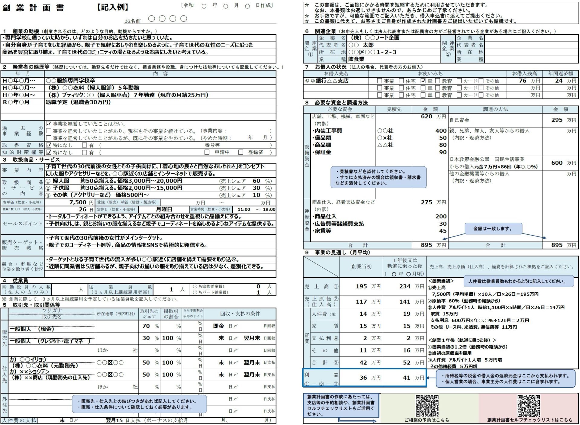
Task: Select the '創業計画書' title
Action: [33, 8]
